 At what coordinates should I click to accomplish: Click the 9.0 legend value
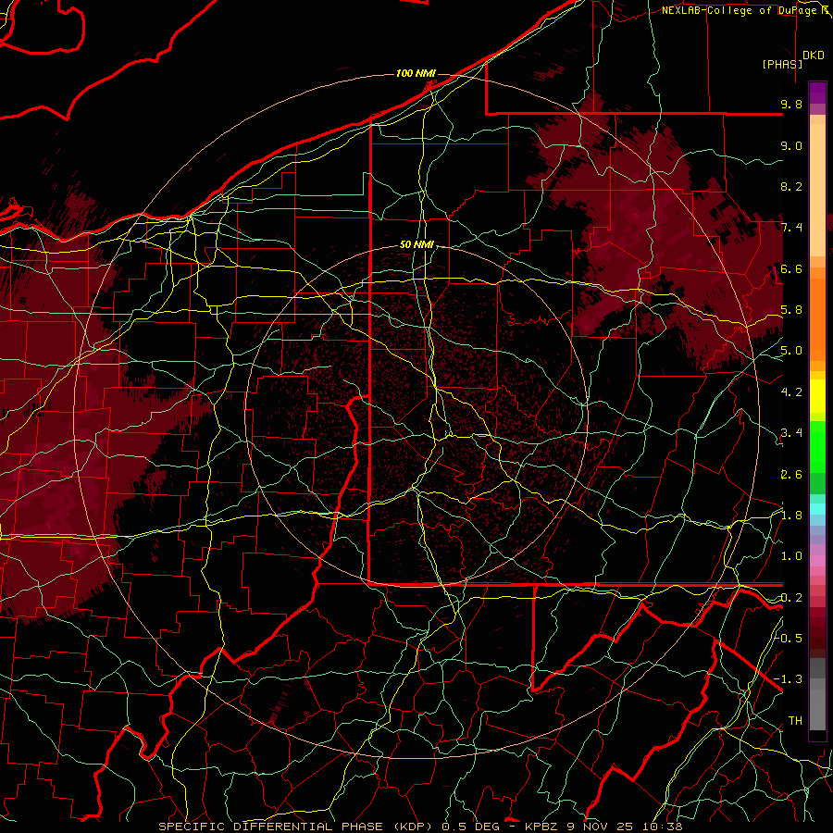point(791,145)
